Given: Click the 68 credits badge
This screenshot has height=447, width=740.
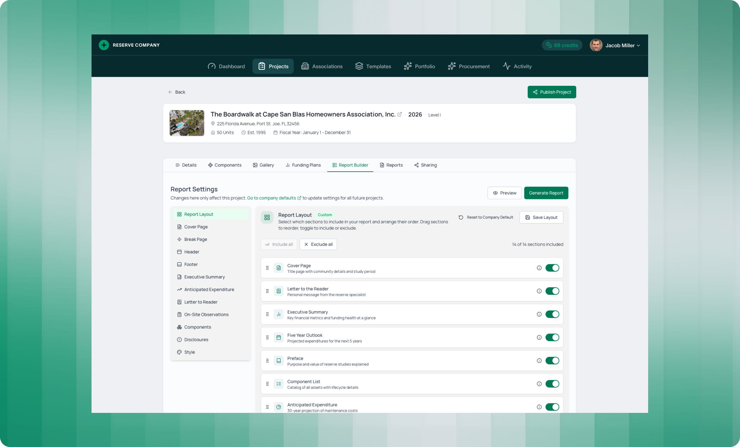Looking at the screenshot, I should (x=562, y=45).
